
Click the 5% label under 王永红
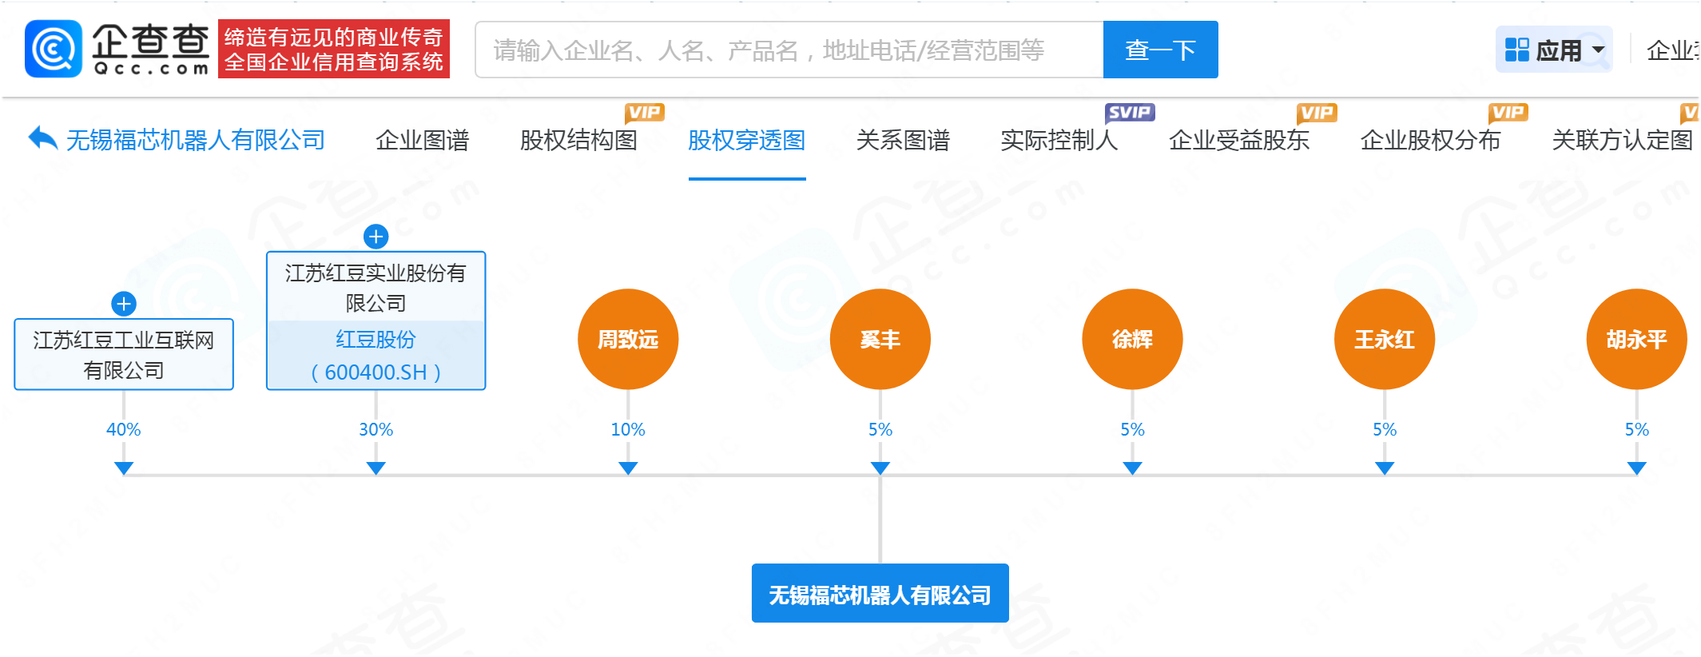pyautogui.click(x=1385, y=429)
